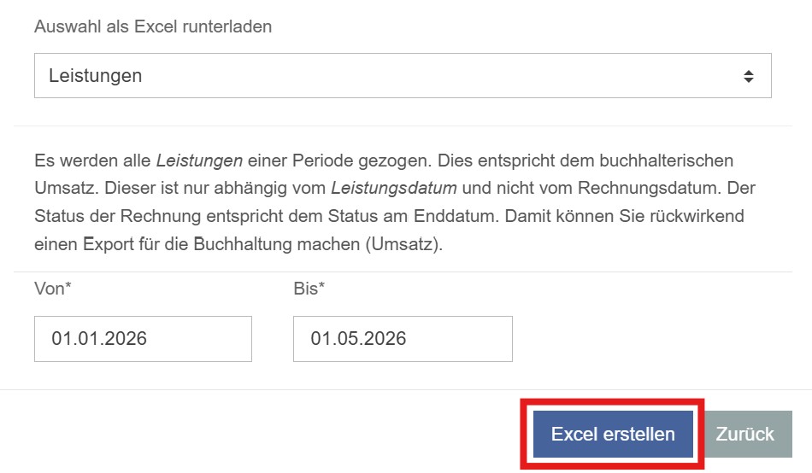Viewport: 812px width, 473px height.
Task: Go back with the Zurück button
Action: [744, 434]
